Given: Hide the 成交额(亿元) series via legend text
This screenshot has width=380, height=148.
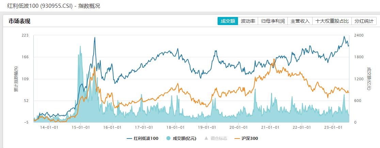Looking at the screenshot, I should point(185,139).
